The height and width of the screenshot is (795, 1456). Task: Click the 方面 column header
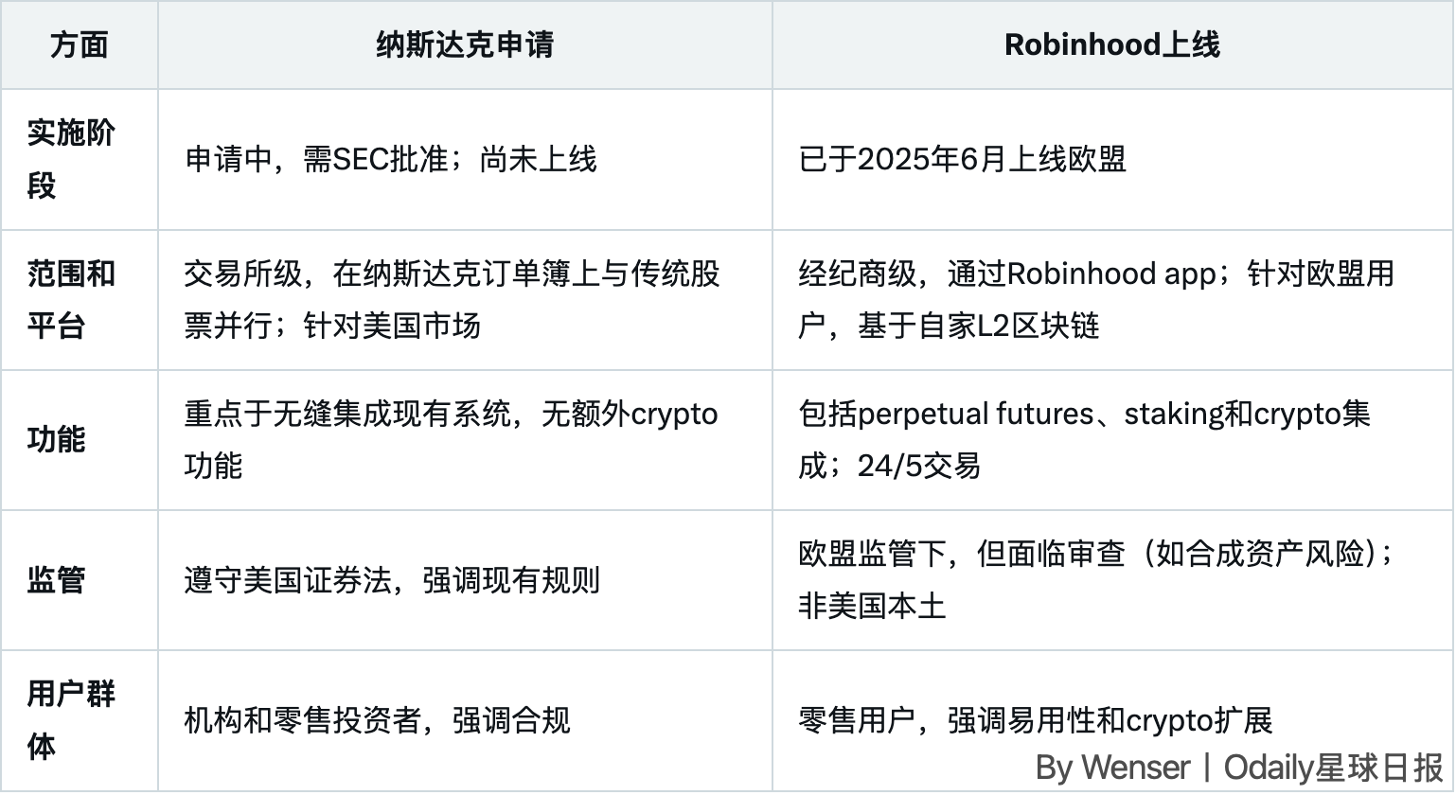[79, 44]
